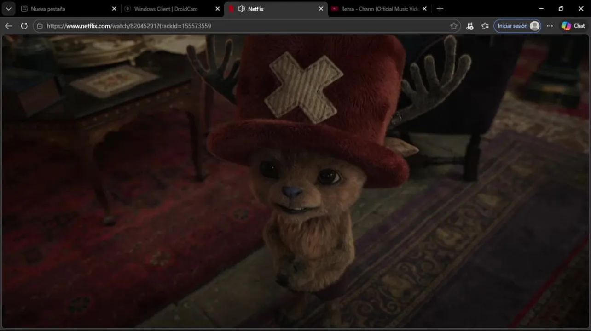
Task: Open the favorites list icon
Action: 485,26
